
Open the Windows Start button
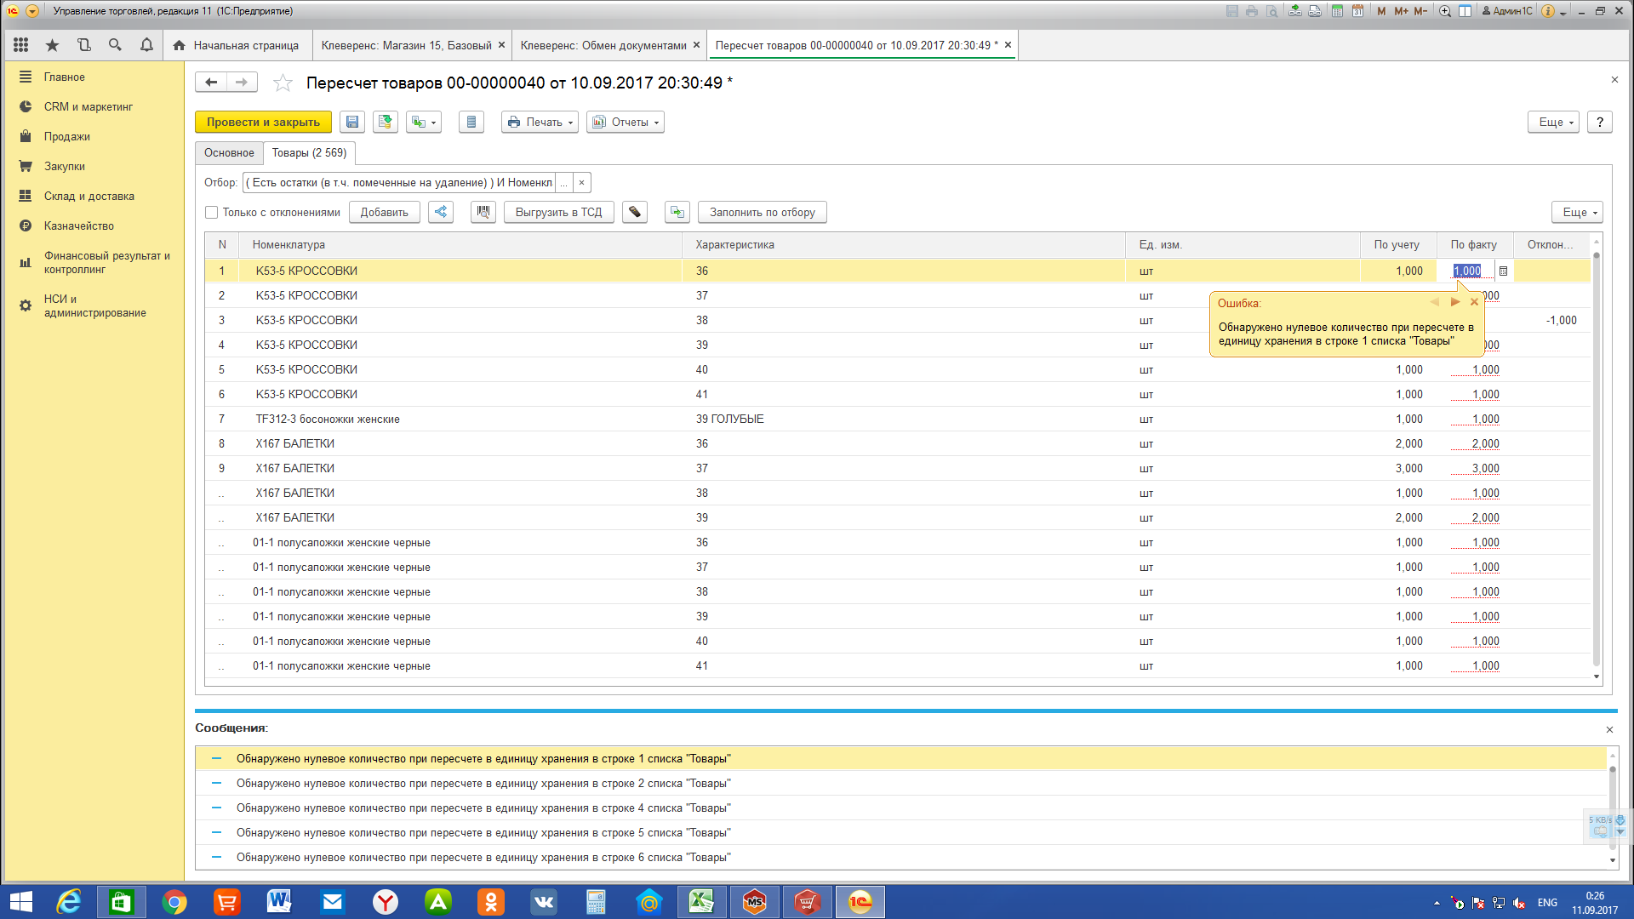[20, 902]
